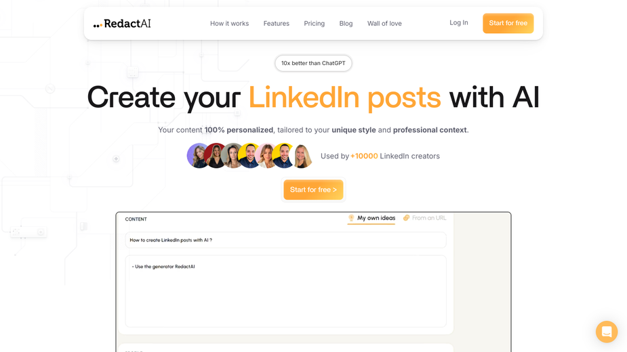Switch to the From an URL tab
627x352 pixels.
[x=424, y=218]
